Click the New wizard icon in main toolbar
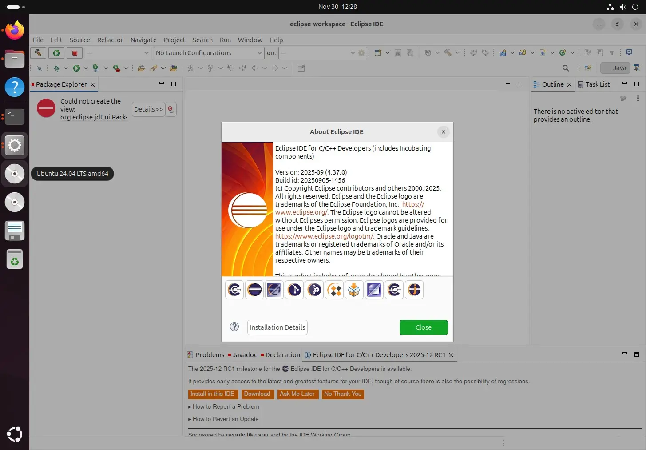Screen dimensions: 646x450 pyautogui.click(x=378, y=52)
